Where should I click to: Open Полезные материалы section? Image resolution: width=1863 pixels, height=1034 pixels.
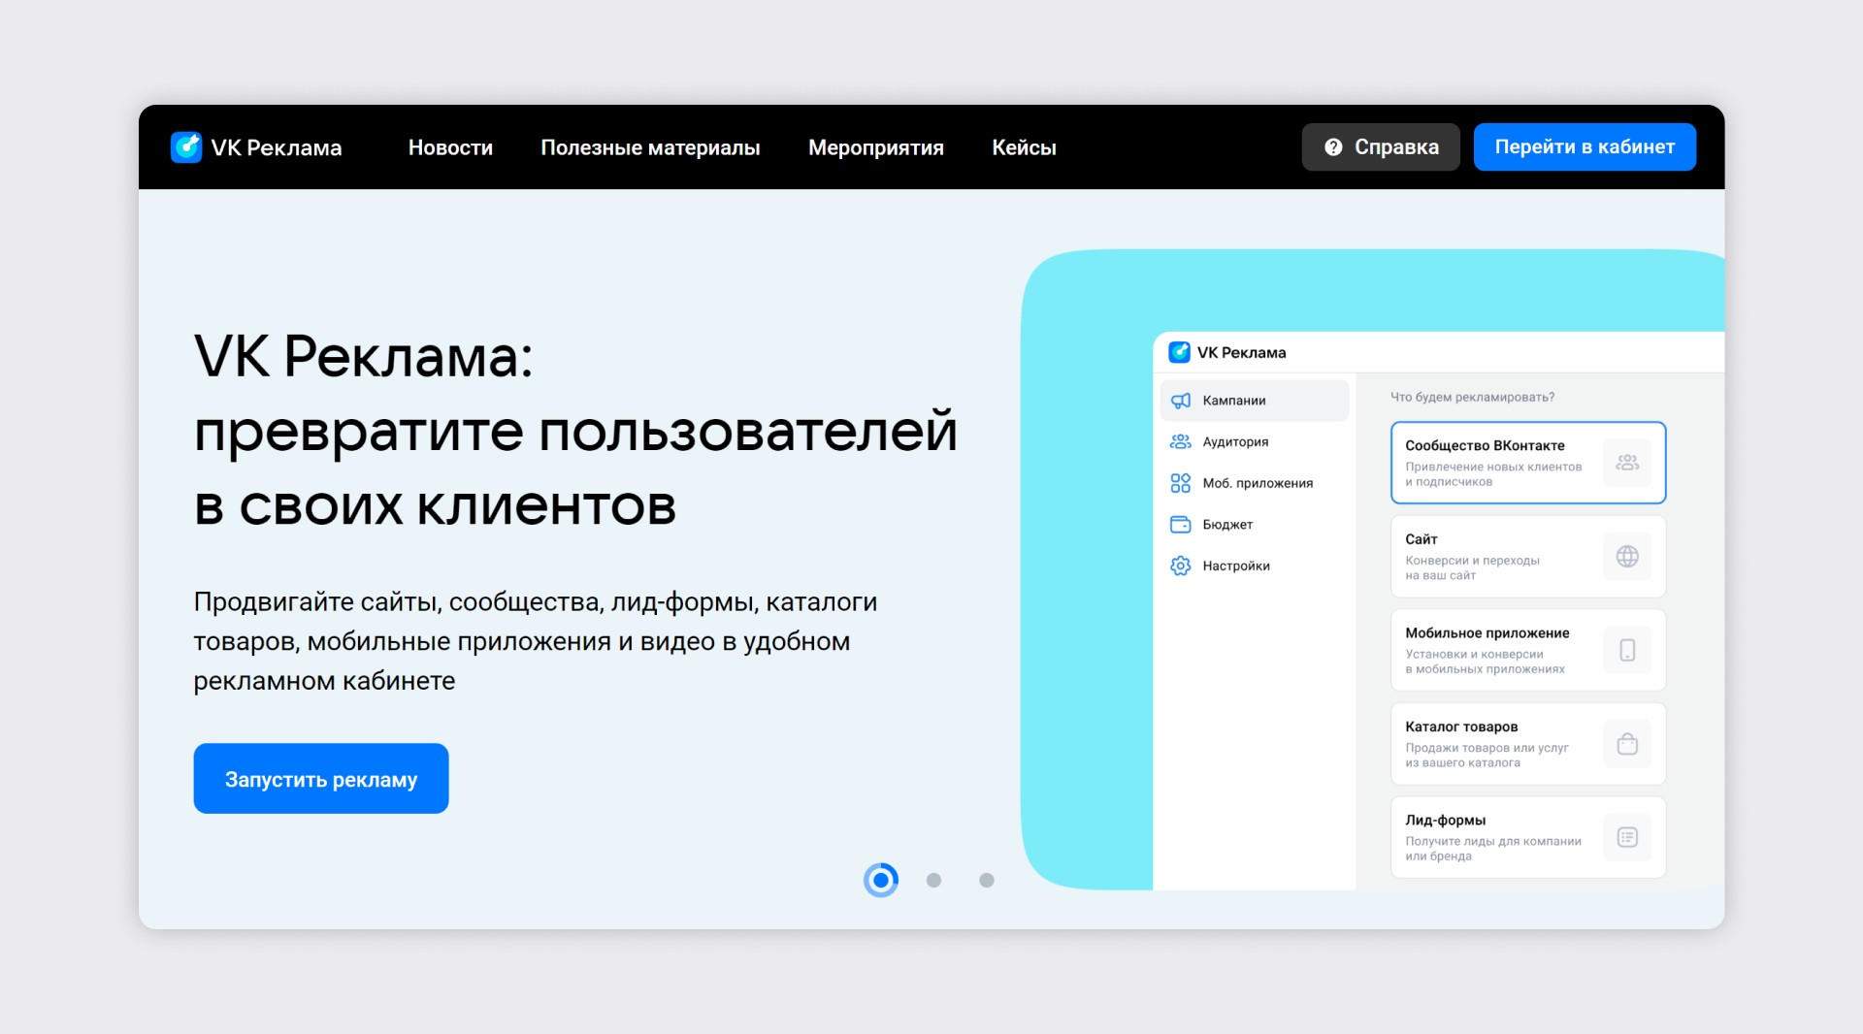pos(650,147)
